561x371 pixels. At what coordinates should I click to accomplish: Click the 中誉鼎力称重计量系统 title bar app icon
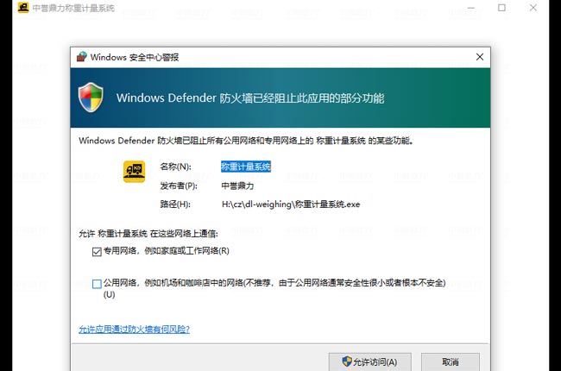pos(23,8)
